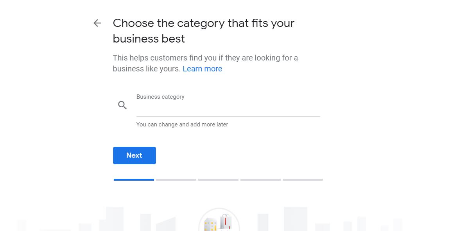The width and height of the screenshot is (459, 231).
Task: Select the blue first progress bar segment
Action: (x=134, y=180)
